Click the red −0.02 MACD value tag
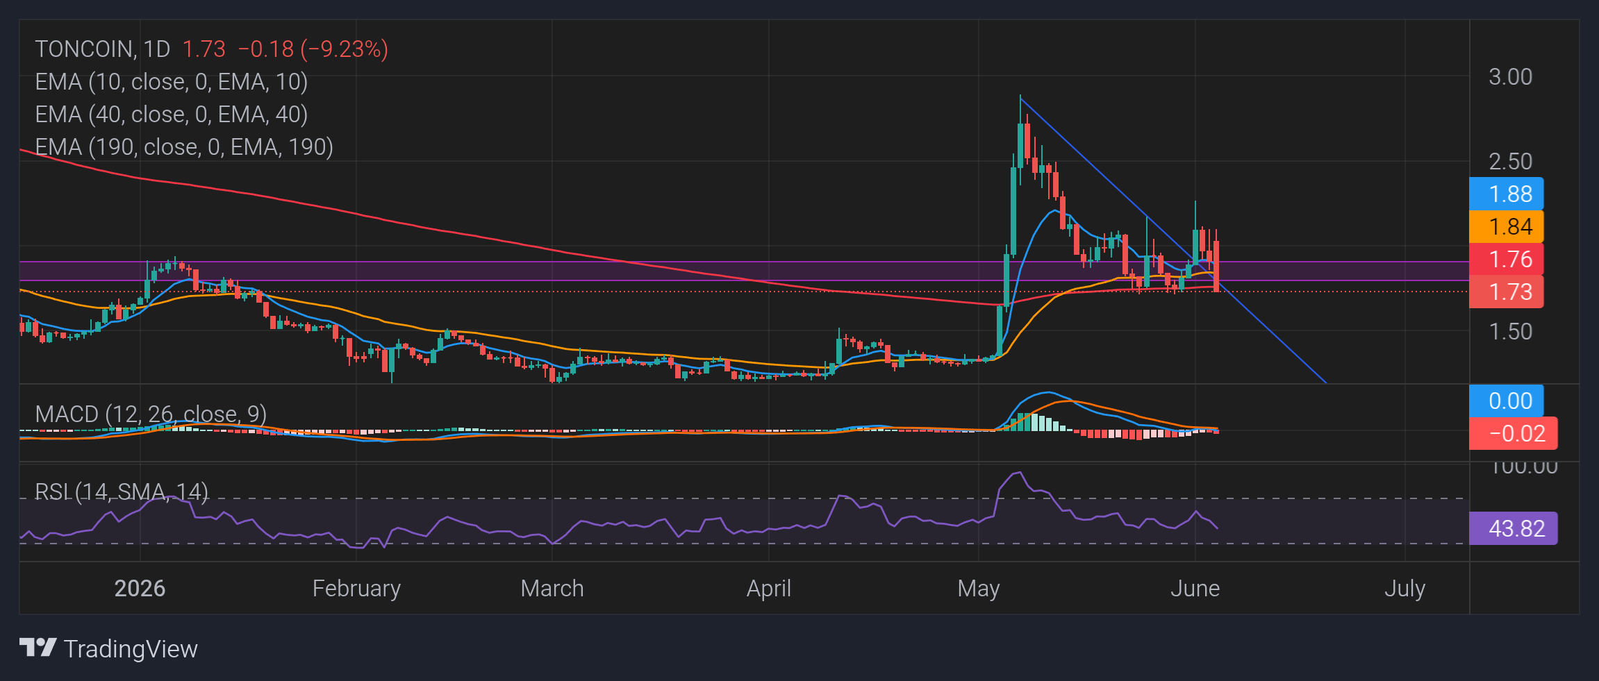Screen dimensions: 1599x681 point(1514,433)
